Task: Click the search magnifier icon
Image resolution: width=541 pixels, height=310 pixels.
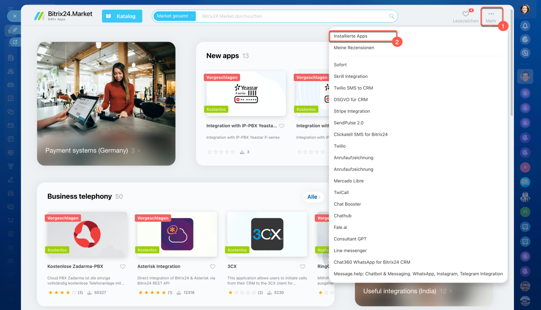Action: (x=392, y=16)
